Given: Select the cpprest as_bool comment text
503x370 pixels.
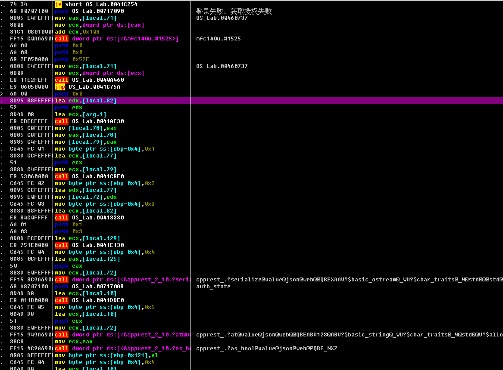Looking at the screenshot, I should (266, 348).
